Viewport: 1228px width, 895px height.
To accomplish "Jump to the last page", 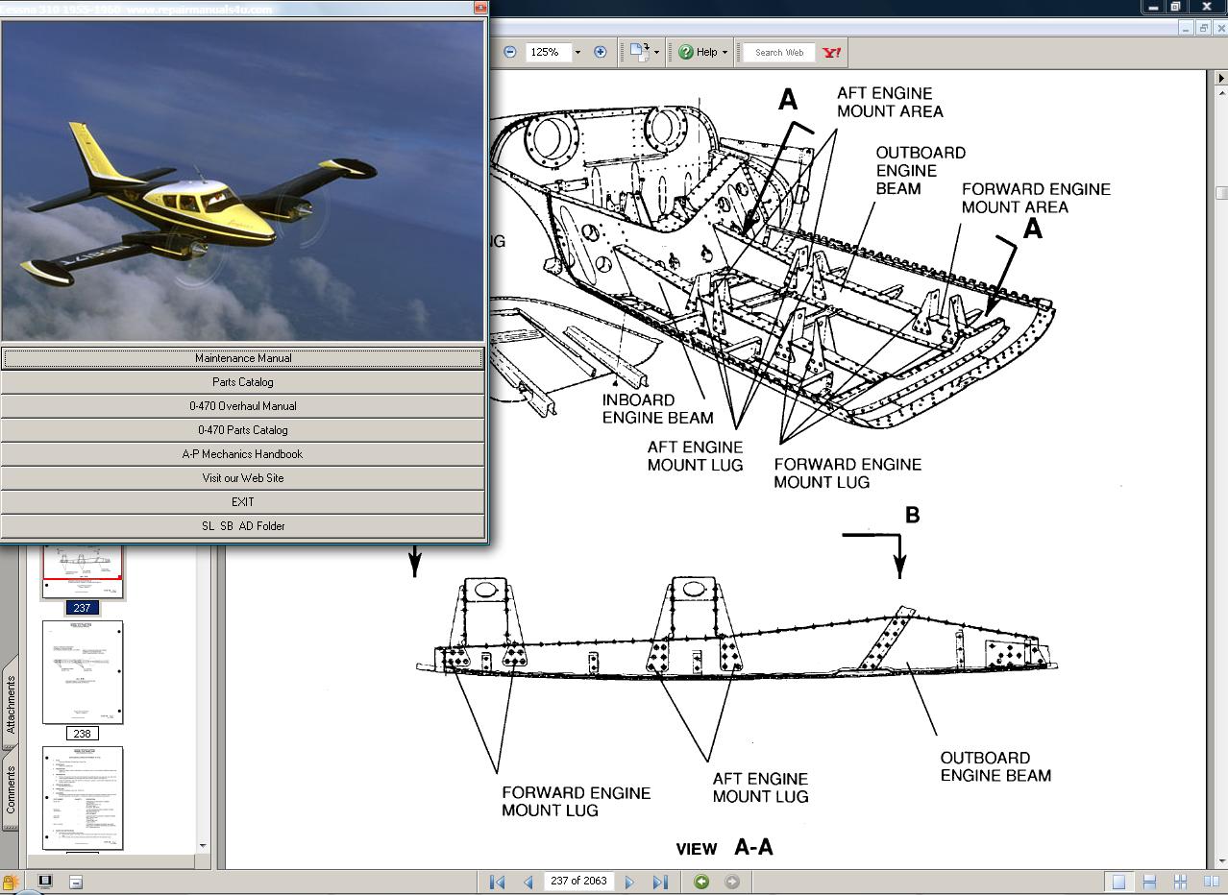I will [660, 882].
